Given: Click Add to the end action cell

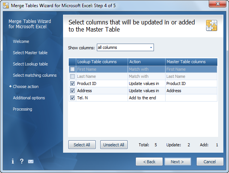Looking at the screenshot, I should (x=146, y=98).
